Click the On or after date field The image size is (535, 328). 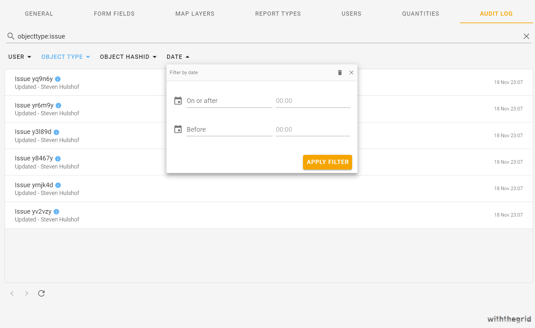point(229,101)
